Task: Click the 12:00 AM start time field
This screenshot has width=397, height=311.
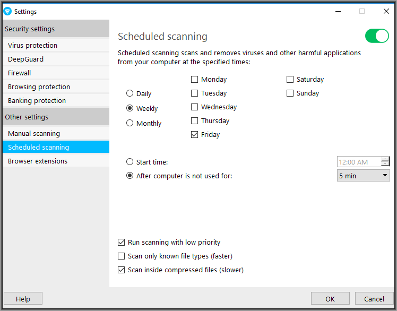Action: point(359,162)
